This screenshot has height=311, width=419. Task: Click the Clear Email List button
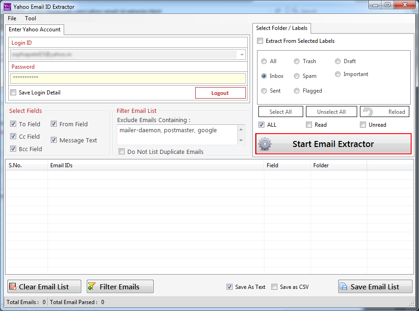[44, 287]
